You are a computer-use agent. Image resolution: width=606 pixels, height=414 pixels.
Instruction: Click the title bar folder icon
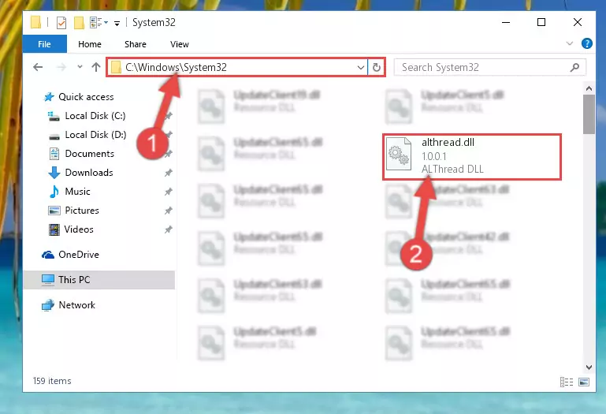[35, 22]
